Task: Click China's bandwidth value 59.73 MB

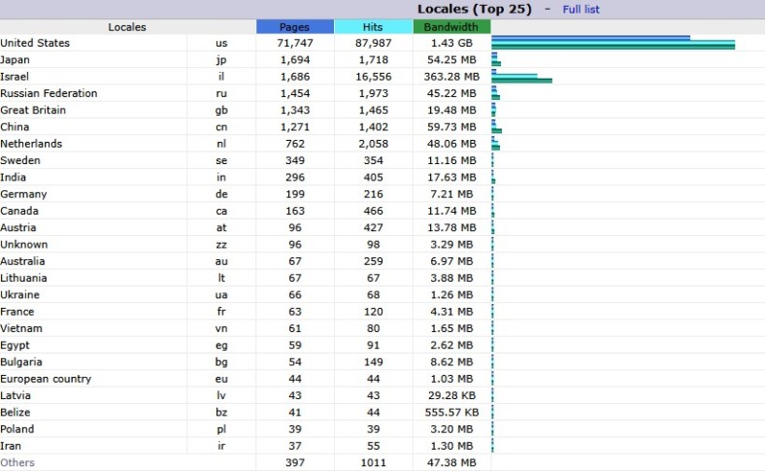Action: point(451,127)
